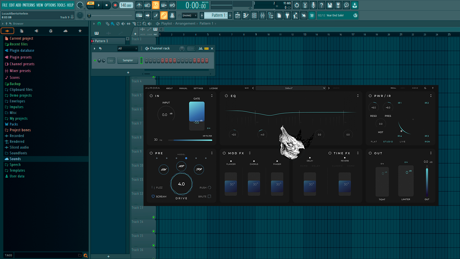The image size is (460, 259).
Task: Click the save project floppy icon
Action: tap(330, 5)
